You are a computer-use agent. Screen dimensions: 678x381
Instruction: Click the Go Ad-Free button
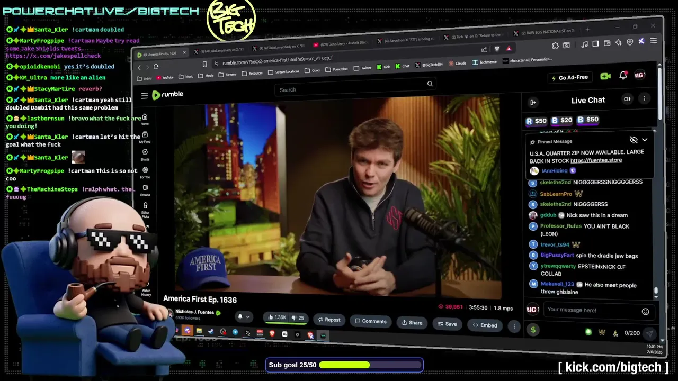click(x=569, y=77)
